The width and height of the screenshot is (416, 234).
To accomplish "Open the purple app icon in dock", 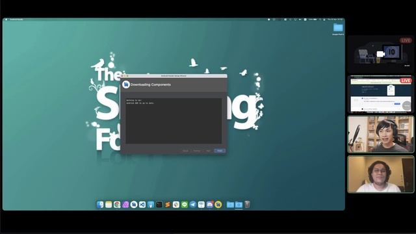I will click(x=125, y=205).
